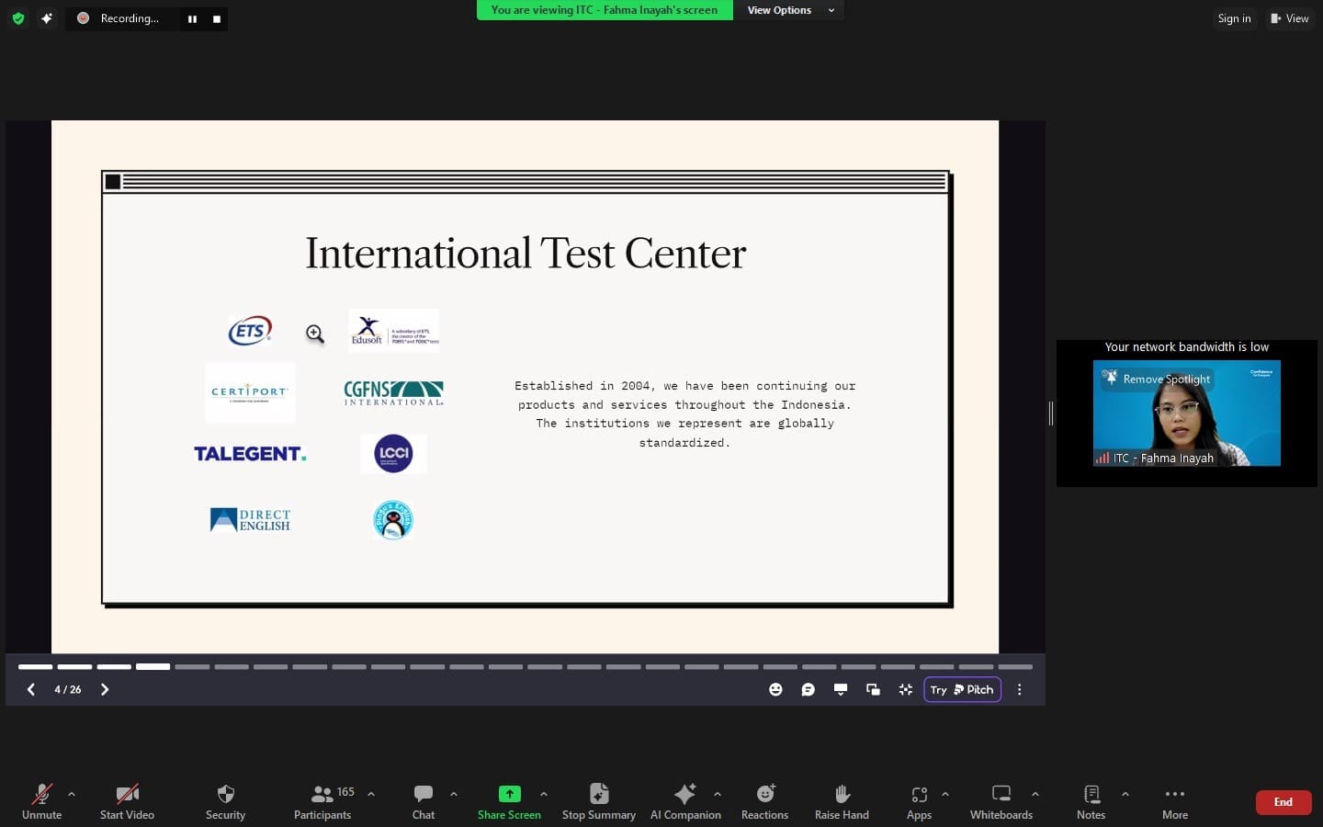Click Sign in at top right
The width and height of the screenshot is (1323, 827).
click(1234, 18)
